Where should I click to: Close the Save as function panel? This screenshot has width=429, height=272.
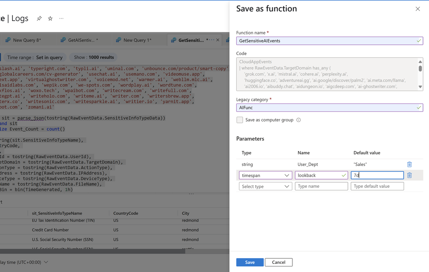point(417,9)
